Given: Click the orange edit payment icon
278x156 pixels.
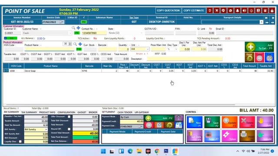Looking at the screenshot, I should (x=159, y=125).
